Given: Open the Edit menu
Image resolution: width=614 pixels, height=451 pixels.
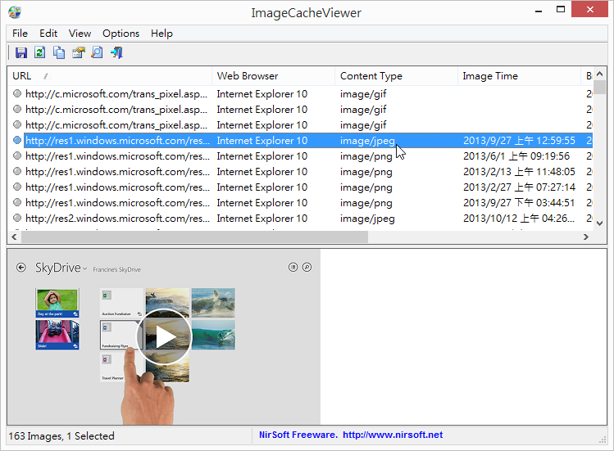Looking at the screenshot, I should (48, 34).
